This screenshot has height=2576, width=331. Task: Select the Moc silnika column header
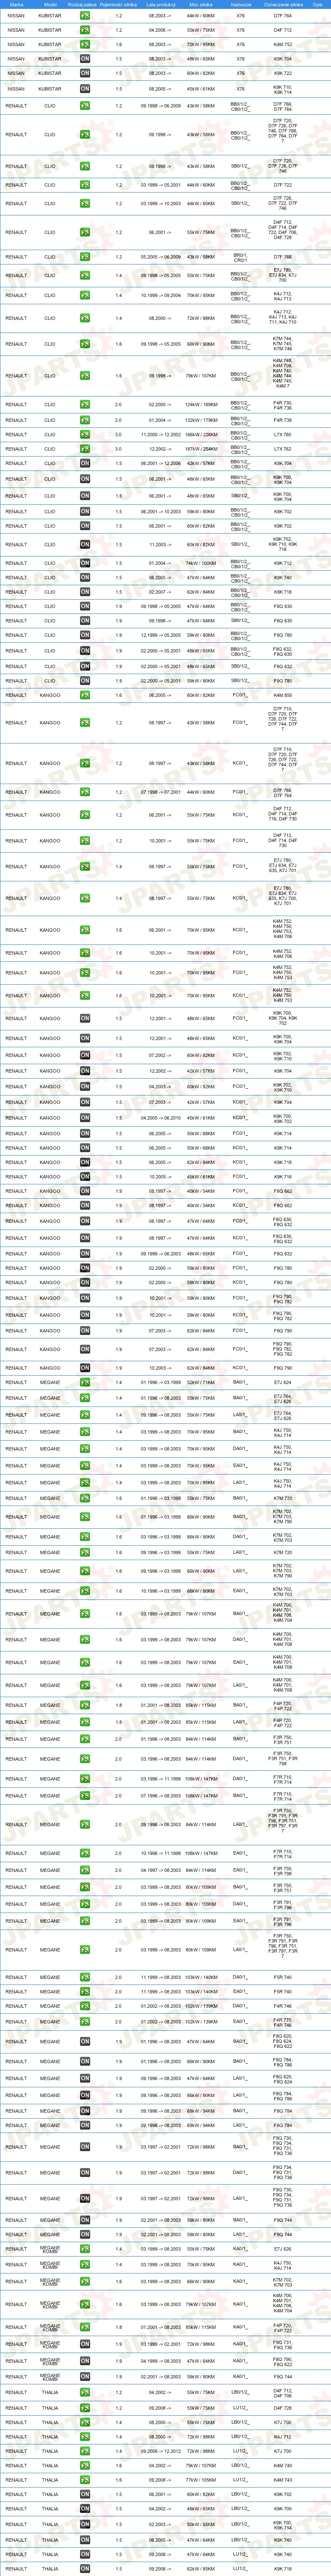(201, 5)
